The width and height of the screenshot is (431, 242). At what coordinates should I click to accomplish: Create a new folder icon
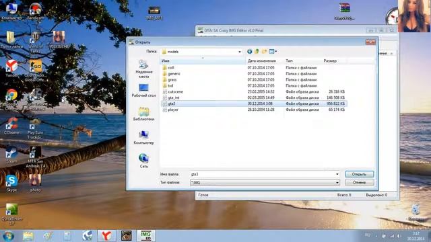[264, 51]
